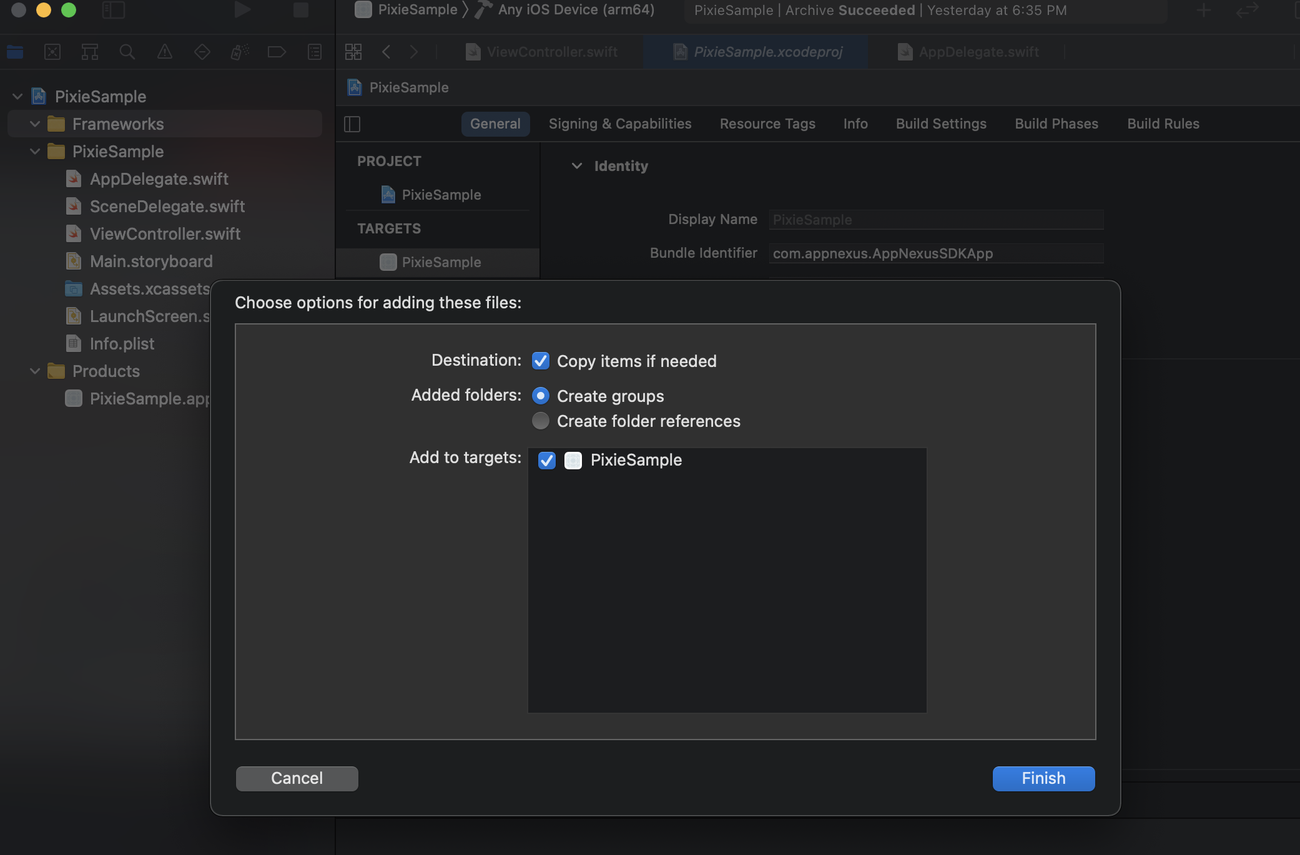Viewport: 1300px width, 855px height.
Task: Expand the Frameworks folder in navigator
Action: pyautogui.click(x=34, y=123)
